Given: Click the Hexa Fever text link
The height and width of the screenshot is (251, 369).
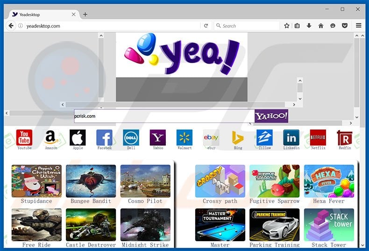Looking at the screenshot, I should tap(329, 201).
